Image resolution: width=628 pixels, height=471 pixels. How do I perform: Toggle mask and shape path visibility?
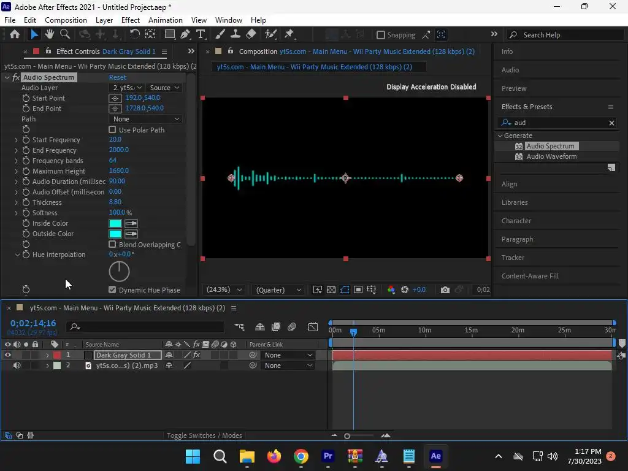[345, 289]
